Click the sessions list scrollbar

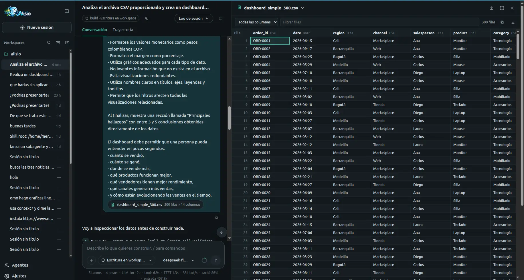point(70,108)
